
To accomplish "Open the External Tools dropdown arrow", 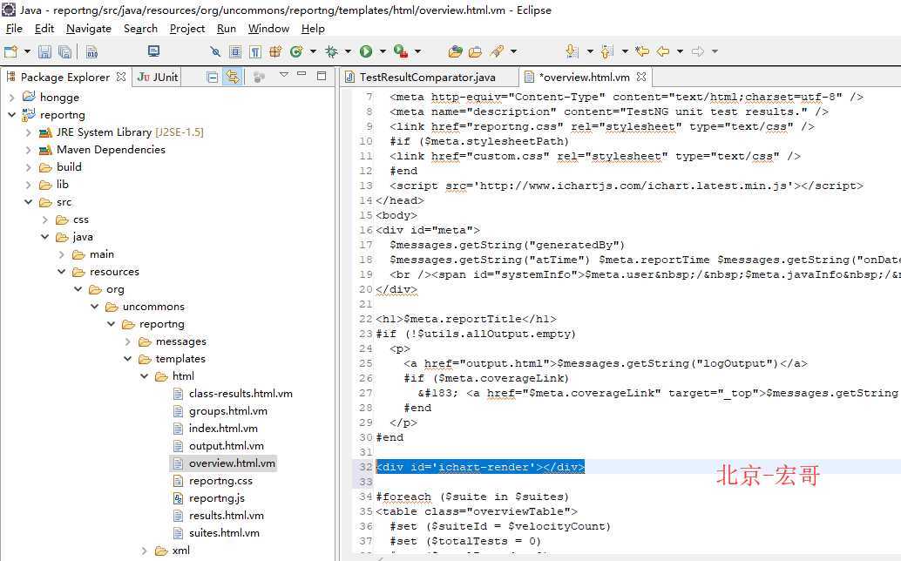I will tap(417, 51).
